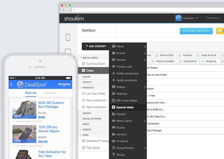Click the QR code reader icon
Screen dimensions: 224x159
[x=114, y=100]
